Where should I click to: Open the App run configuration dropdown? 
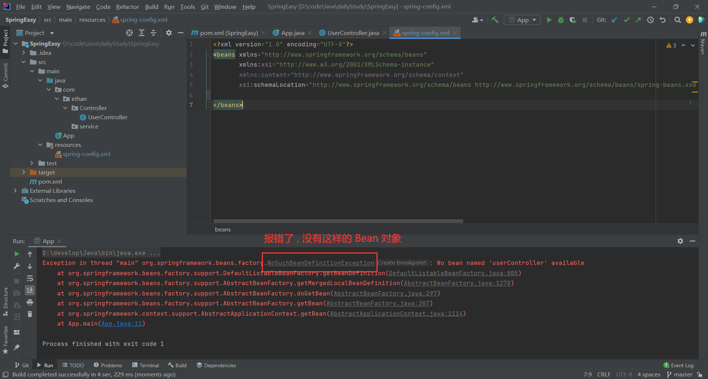click(522, 20)
